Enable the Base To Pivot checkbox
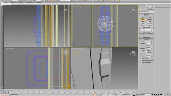The width and height of the screenshot is (171, 96). tap(141, 59)
